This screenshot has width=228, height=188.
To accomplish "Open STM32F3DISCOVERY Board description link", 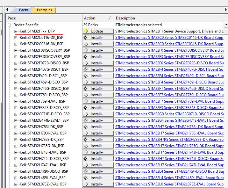I will tap(169, 57).
